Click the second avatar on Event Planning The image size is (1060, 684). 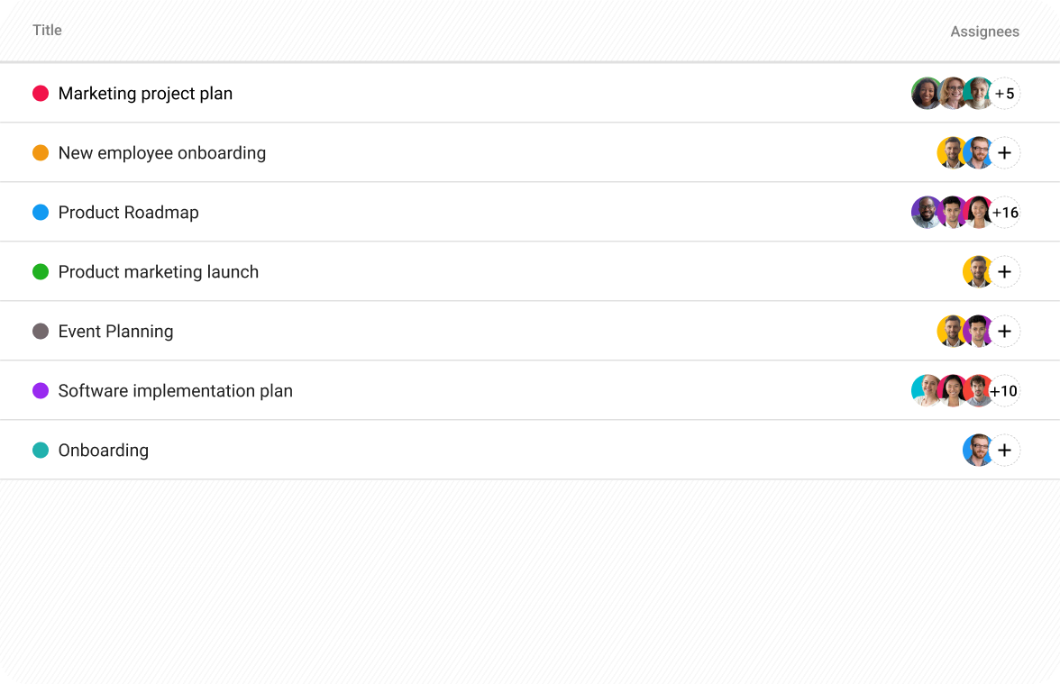coord(977,331)
